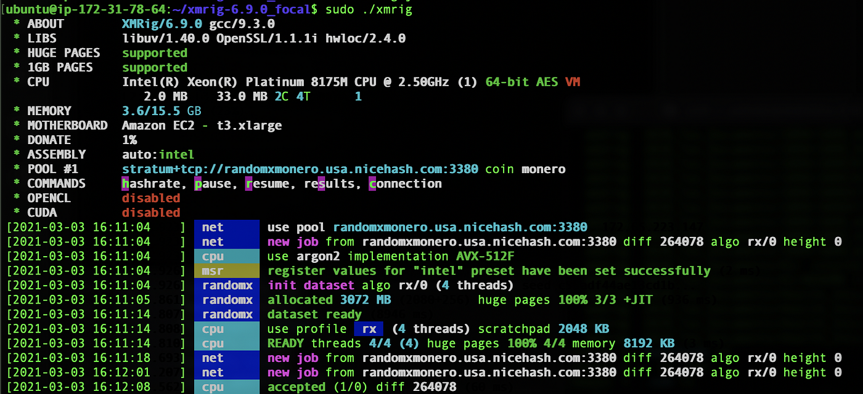This screenshot has height=394, width=863.
Task: Click 'supported' in the 1GB PAGES row
Action: point(155,68)
